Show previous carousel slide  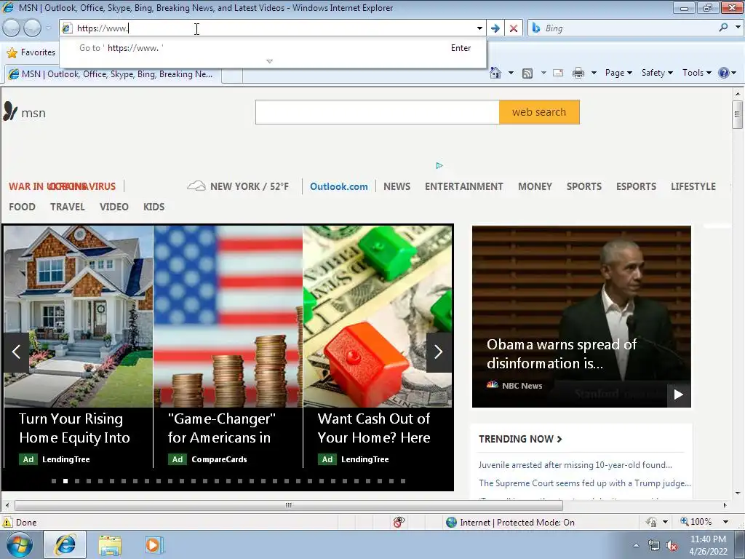[x=16, y=352]
